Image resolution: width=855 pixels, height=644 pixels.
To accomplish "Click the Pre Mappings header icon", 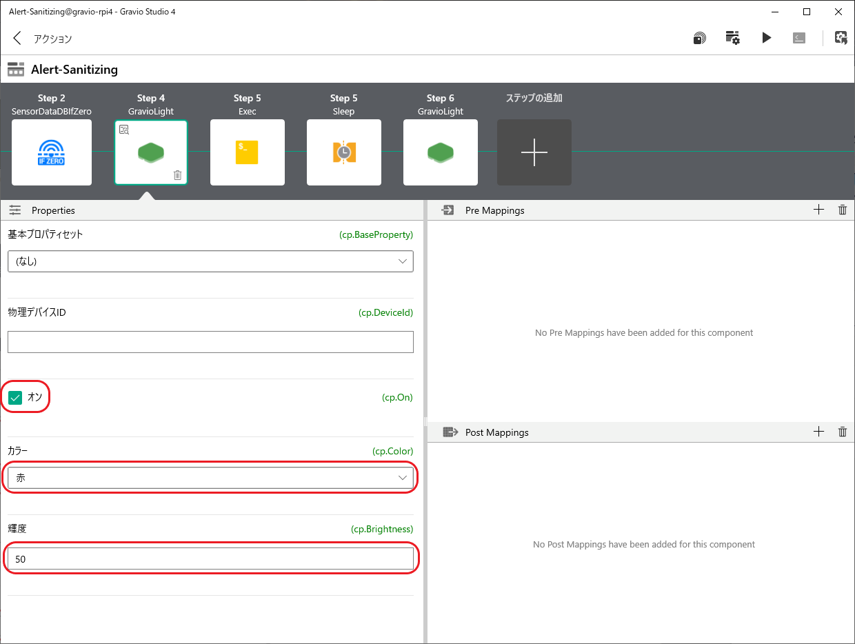I will tap(447, 210).
